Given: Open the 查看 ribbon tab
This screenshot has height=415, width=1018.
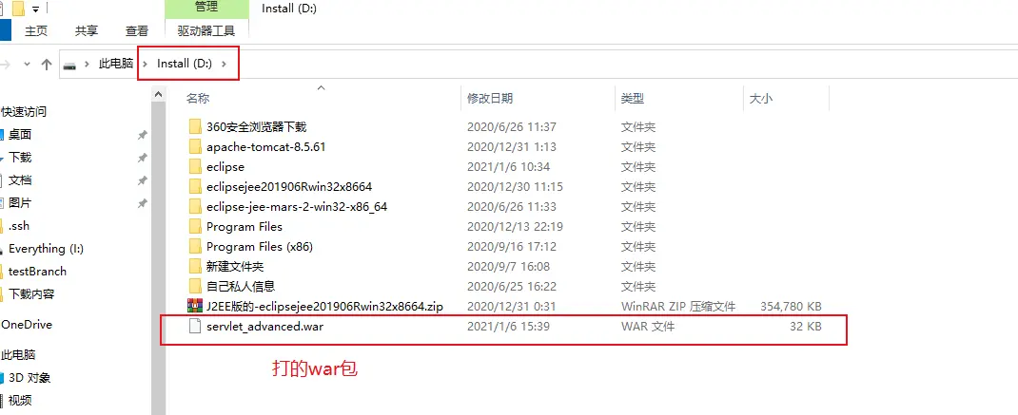Looking at the screenshot, I should (137, 30).
